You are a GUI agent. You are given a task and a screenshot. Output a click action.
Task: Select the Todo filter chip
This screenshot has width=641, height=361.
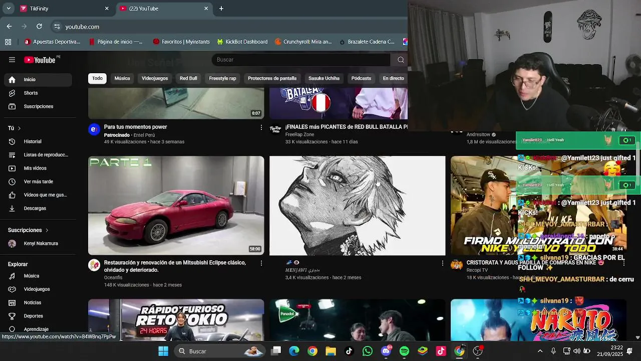[x=97, y=78]
